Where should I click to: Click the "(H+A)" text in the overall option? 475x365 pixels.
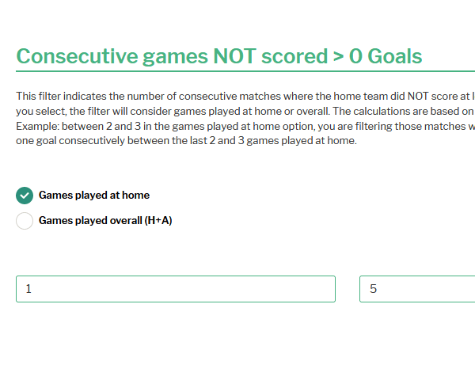click(x=158, y=221)
